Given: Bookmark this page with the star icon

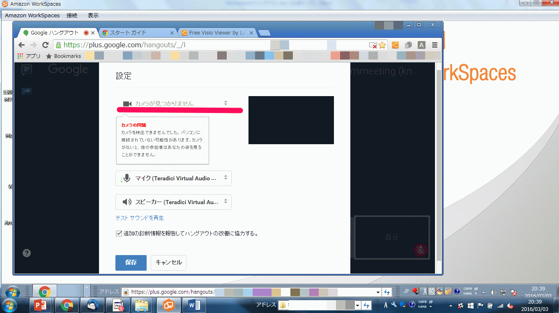Looking at the screenshot, I should click(382, 45).
